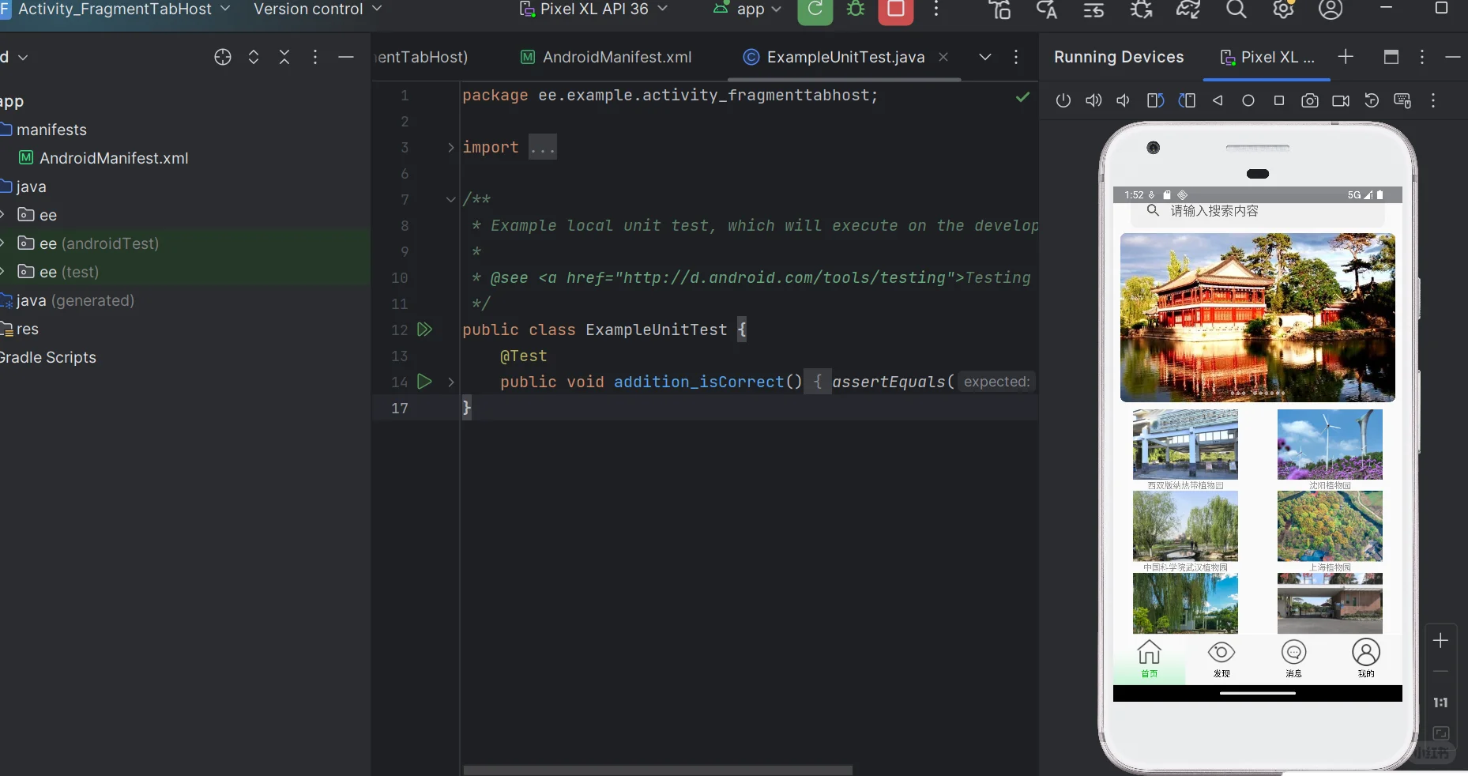
Task: Switch to the AndroidManifest.xml editor tab
Action: [x=605, y=57]
